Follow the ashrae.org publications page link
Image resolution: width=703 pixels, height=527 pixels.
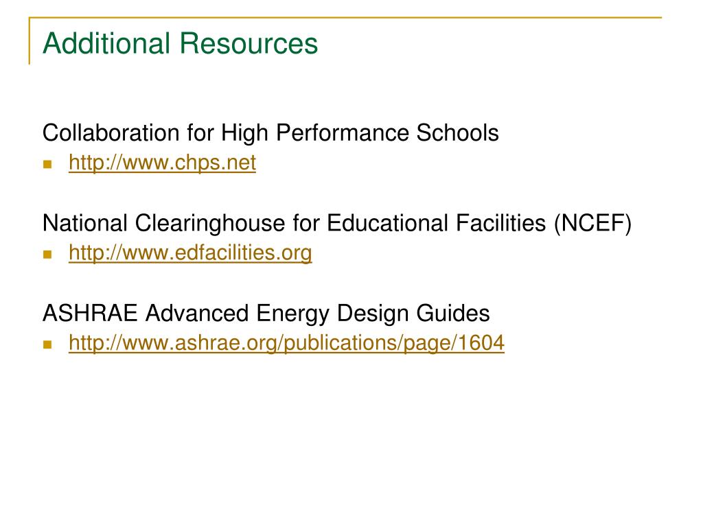pos(286,343)
